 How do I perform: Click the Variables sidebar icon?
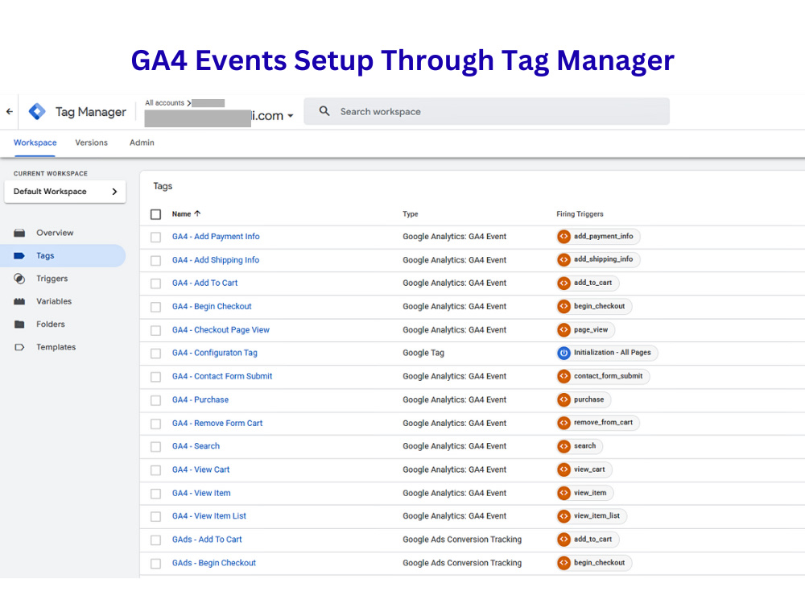19,301
